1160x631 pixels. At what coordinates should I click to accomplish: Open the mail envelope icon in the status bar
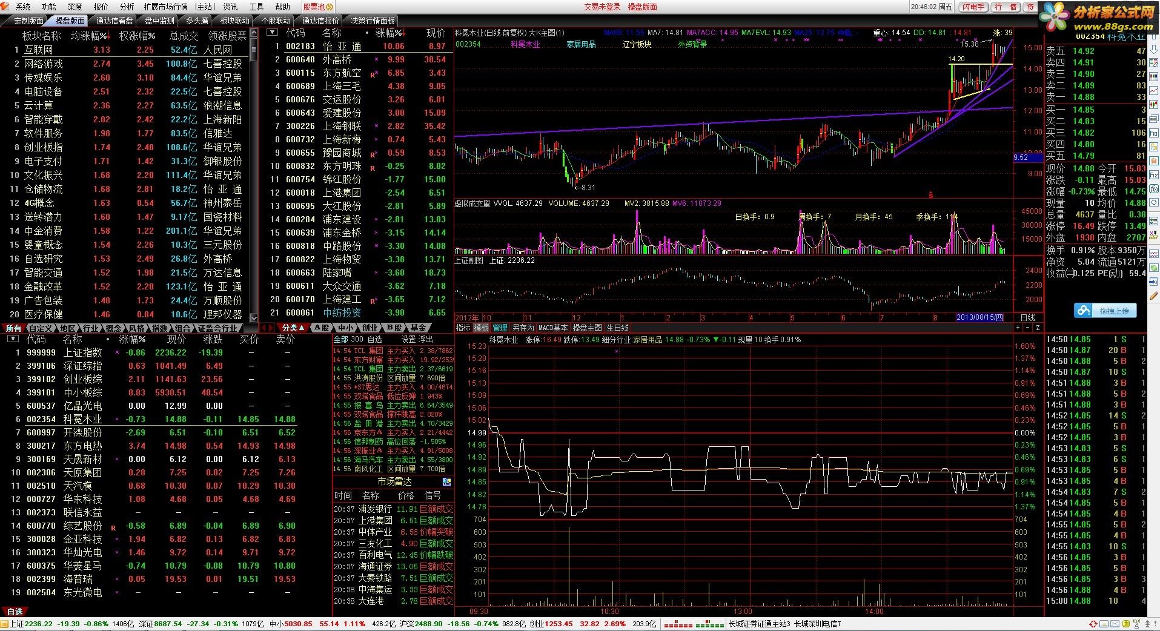click(x=1115, y=624)
